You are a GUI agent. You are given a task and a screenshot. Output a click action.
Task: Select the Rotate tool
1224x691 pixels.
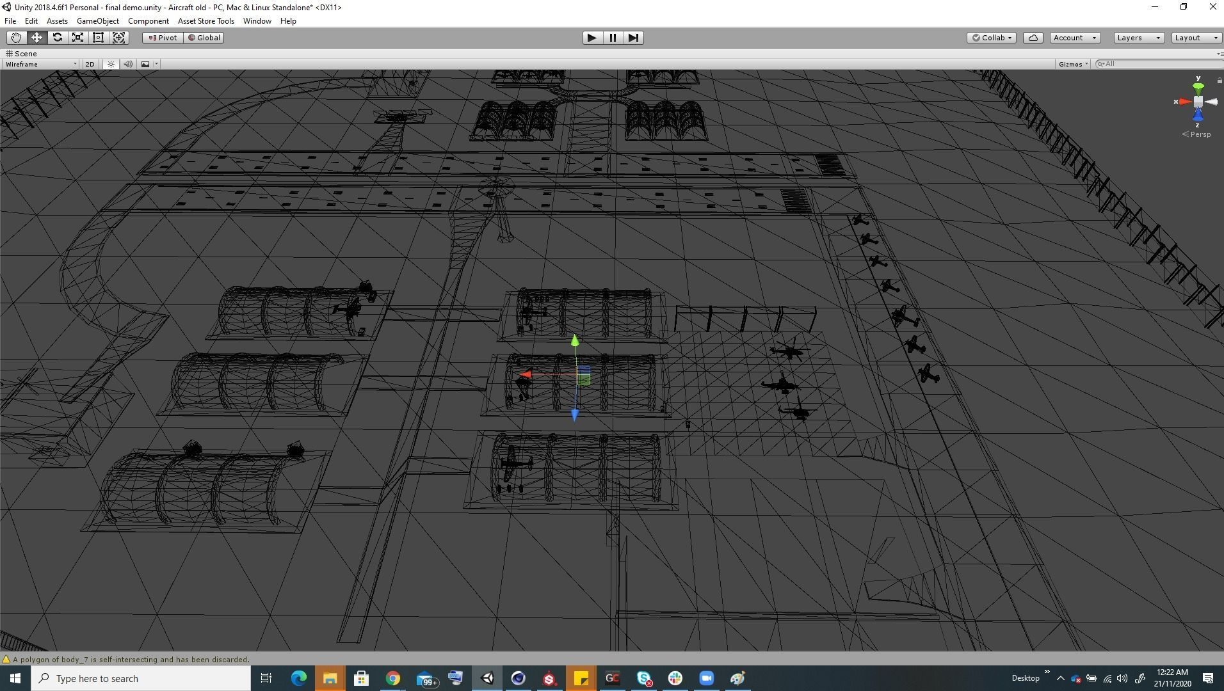click(x=57, y=38)
